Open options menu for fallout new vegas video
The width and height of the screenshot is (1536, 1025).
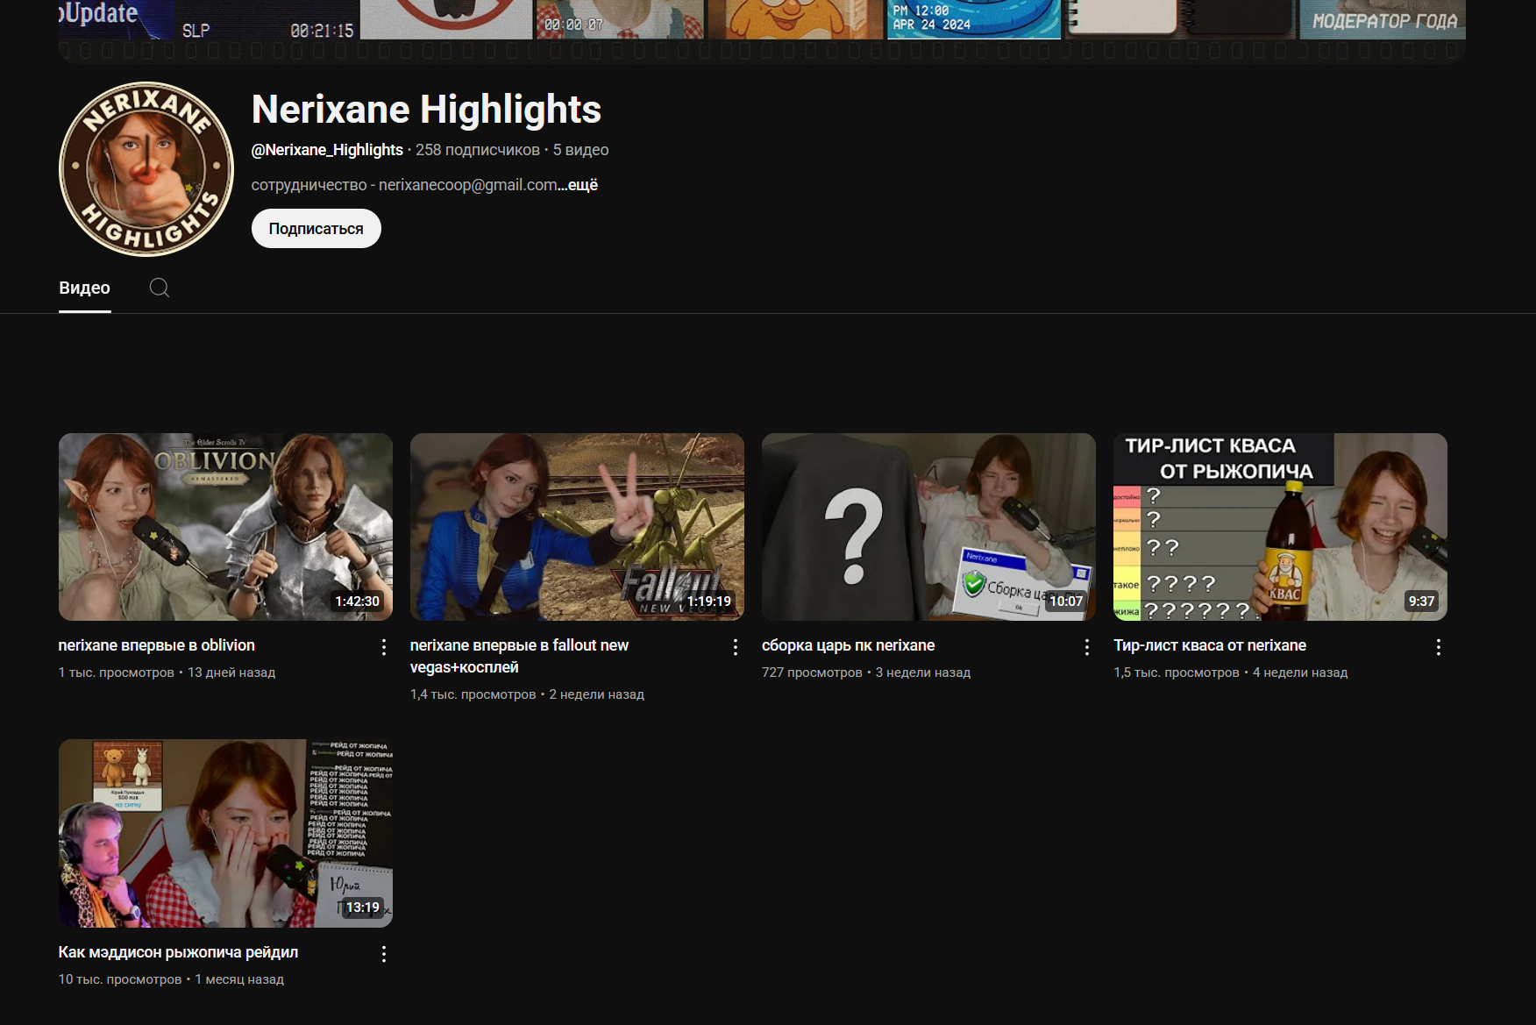pyautogui.click(x=736, y=647)
